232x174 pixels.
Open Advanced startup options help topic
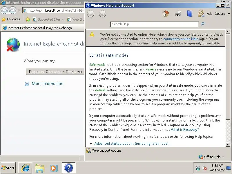[x=131, y=144]
